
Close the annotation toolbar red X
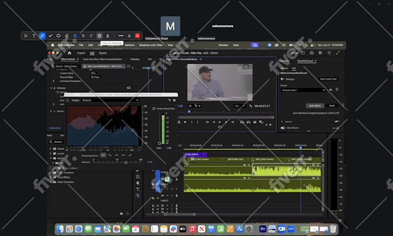point(138,36)
